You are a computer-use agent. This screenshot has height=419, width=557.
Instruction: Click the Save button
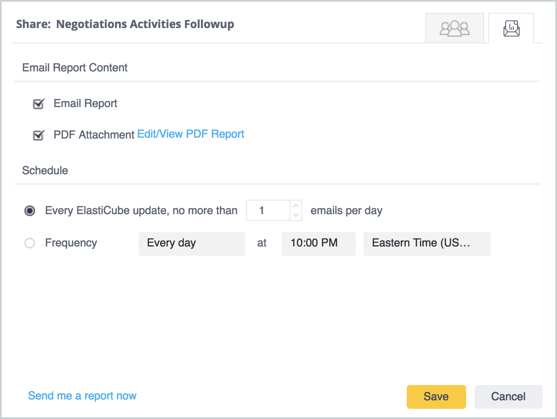coord(436,397)
